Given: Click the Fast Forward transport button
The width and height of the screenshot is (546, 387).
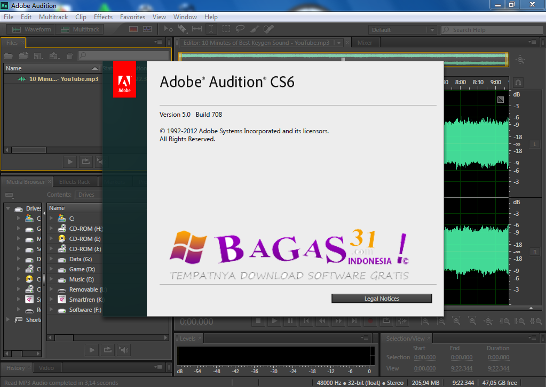Looking at the screenshot, I should coord(338,321).
